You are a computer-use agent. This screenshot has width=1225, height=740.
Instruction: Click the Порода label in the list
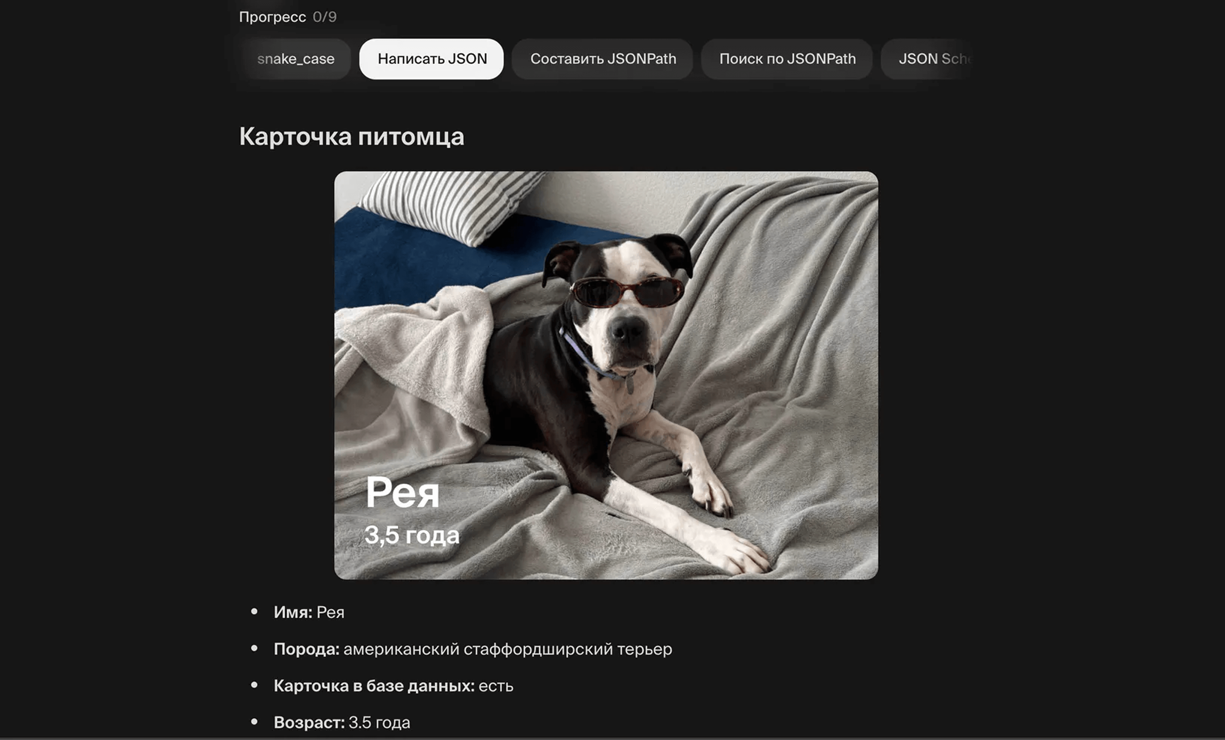tap(306, 649)
